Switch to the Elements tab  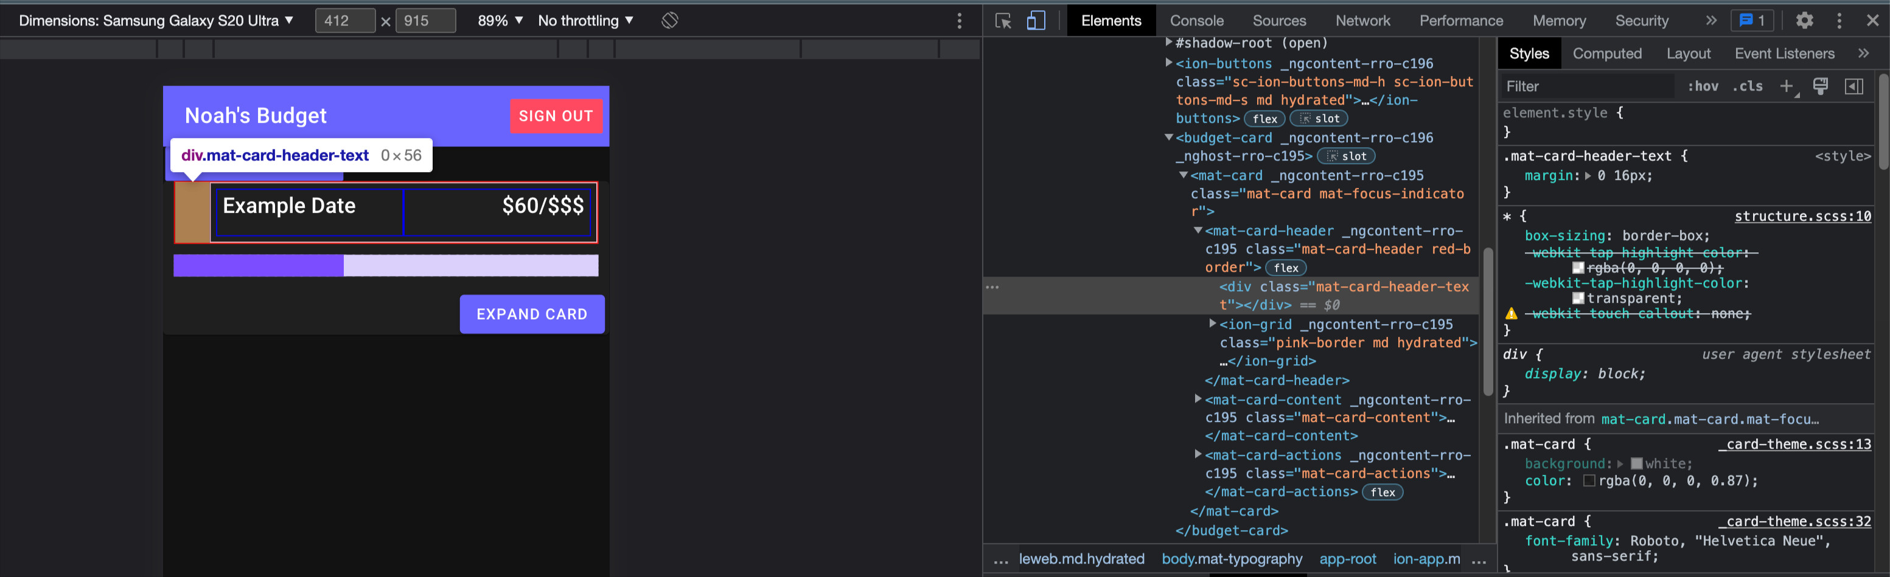1111,21
